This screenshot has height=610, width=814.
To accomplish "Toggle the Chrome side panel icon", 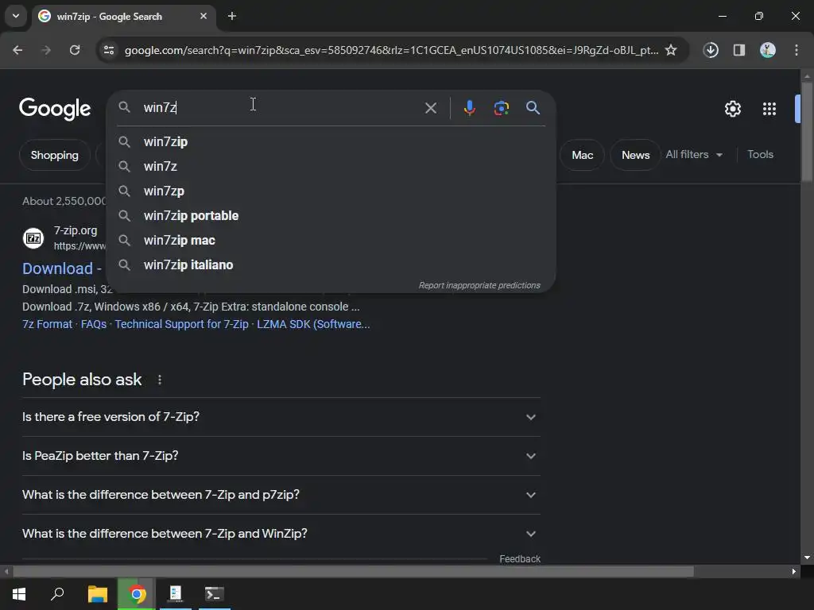I will 739,50.
